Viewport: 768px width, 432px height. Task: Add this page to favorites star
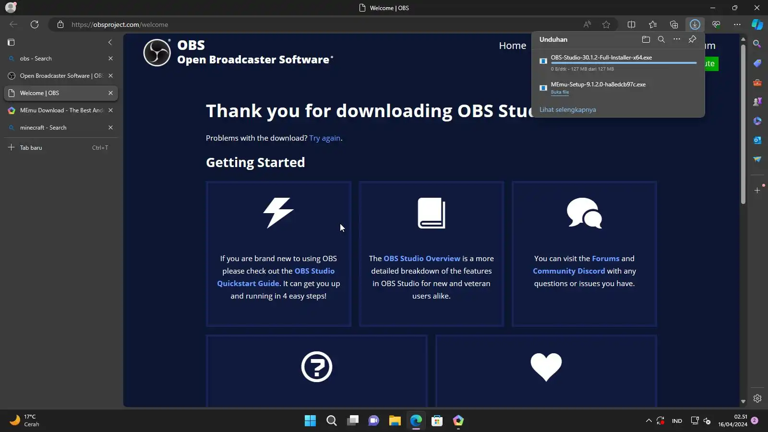click(x=606, y=24)
